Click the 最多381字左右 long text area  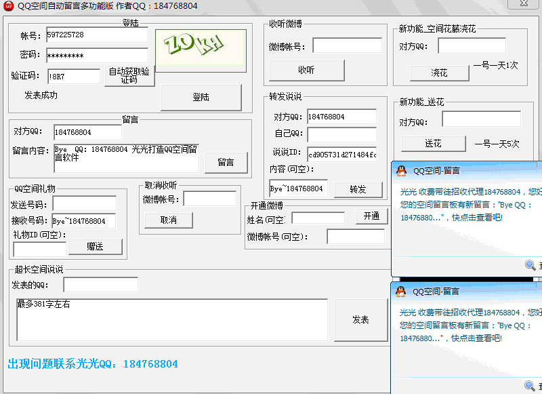tap(172, 320)
